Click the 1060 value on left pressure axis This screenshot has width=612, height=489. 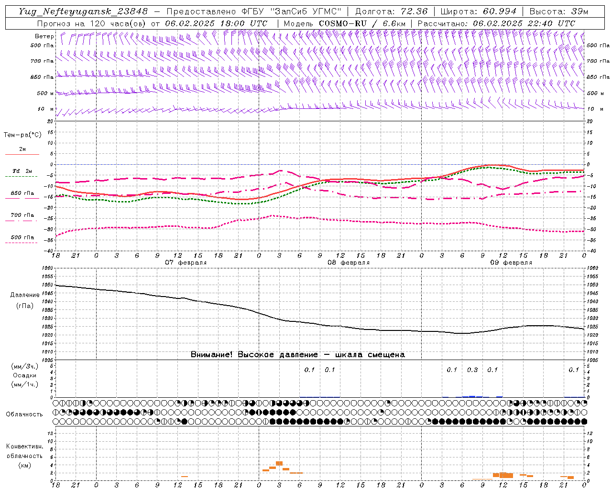click(48, 268)
